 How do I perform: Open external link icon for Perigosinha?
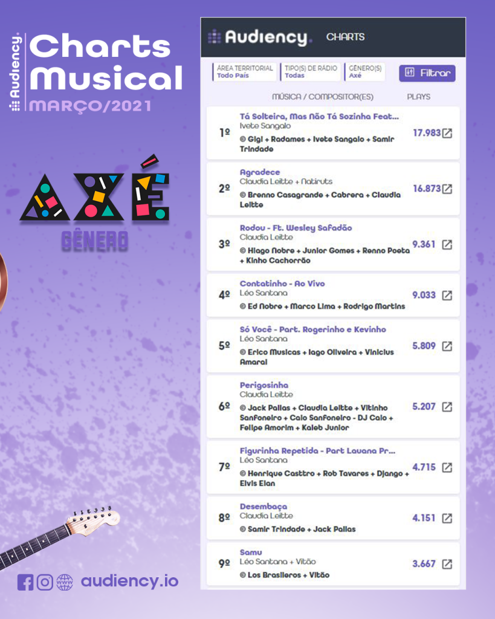[447, 407]
